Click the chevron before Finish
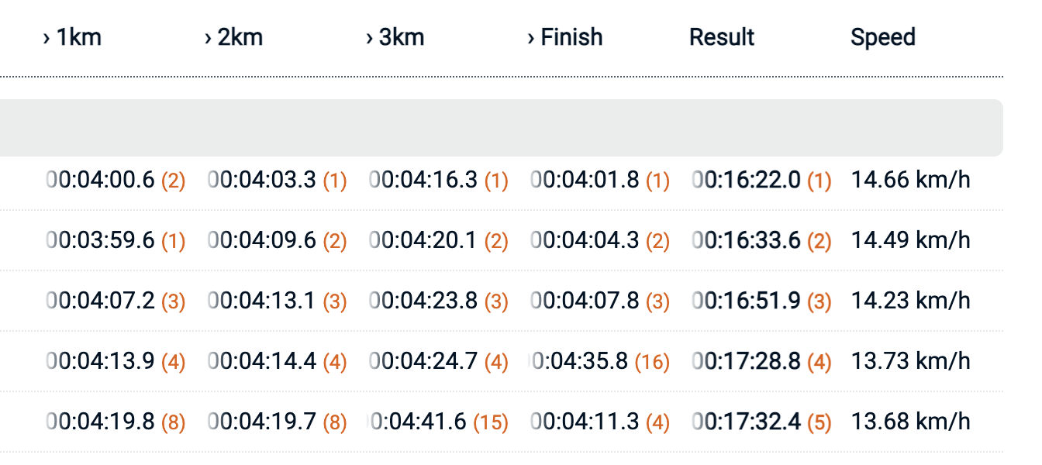Viewport: 1042px width, 465px height. click(x=531, y=38)
